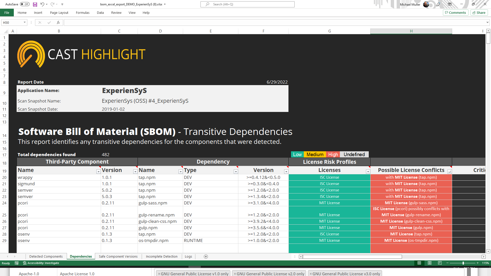The image size is (491, 276).
Task: Click the Cancel X icon by formula bar
Action: pyautogui.click(x=40, y=22)
